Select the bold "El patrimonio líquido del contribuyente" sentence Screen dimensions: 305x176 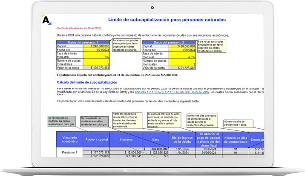point(117,75)
